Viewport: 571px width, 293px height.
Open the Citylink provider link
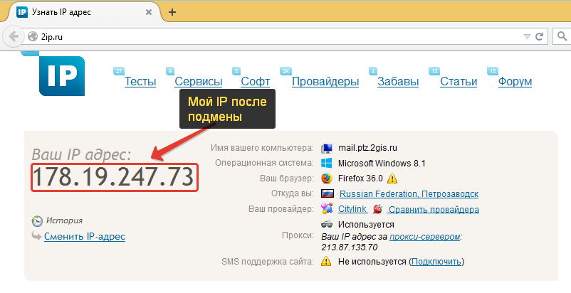pyautogui.click(x=352, y=209)
